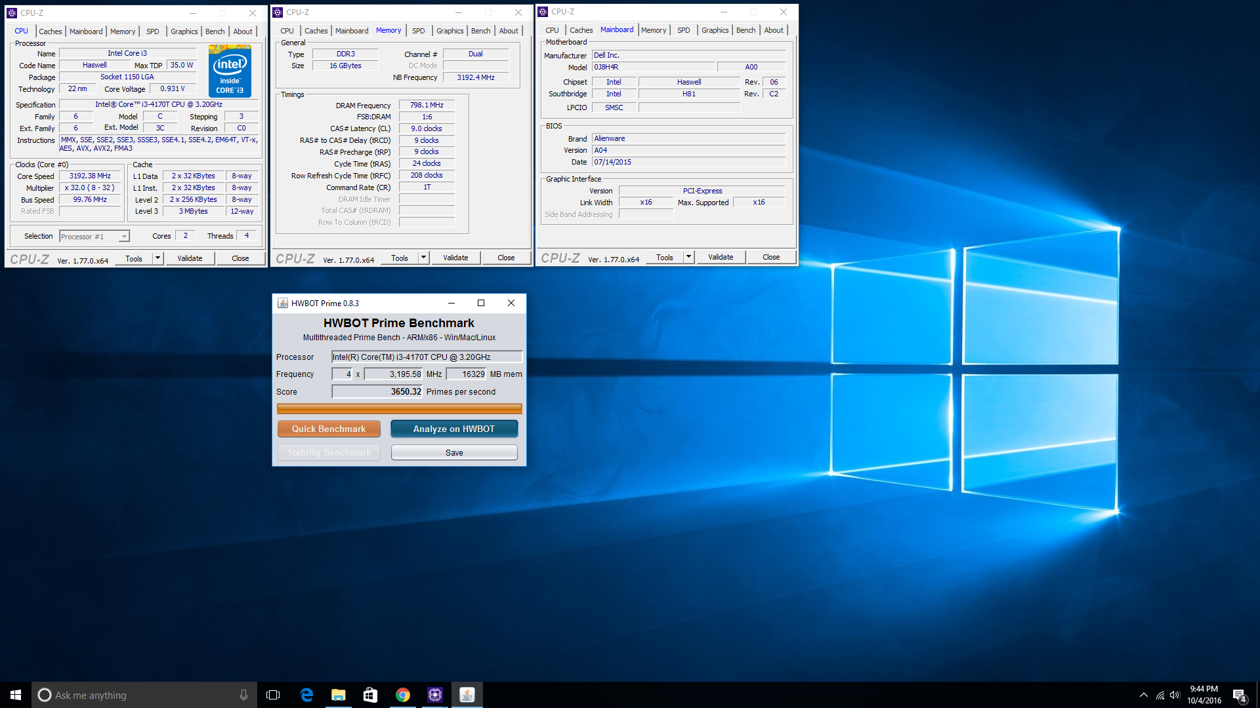This screenshot has height=708, width=1260.
Task: Click the Score field showing 3650.32
Action: pyautogui.click(x=377, y=391)
